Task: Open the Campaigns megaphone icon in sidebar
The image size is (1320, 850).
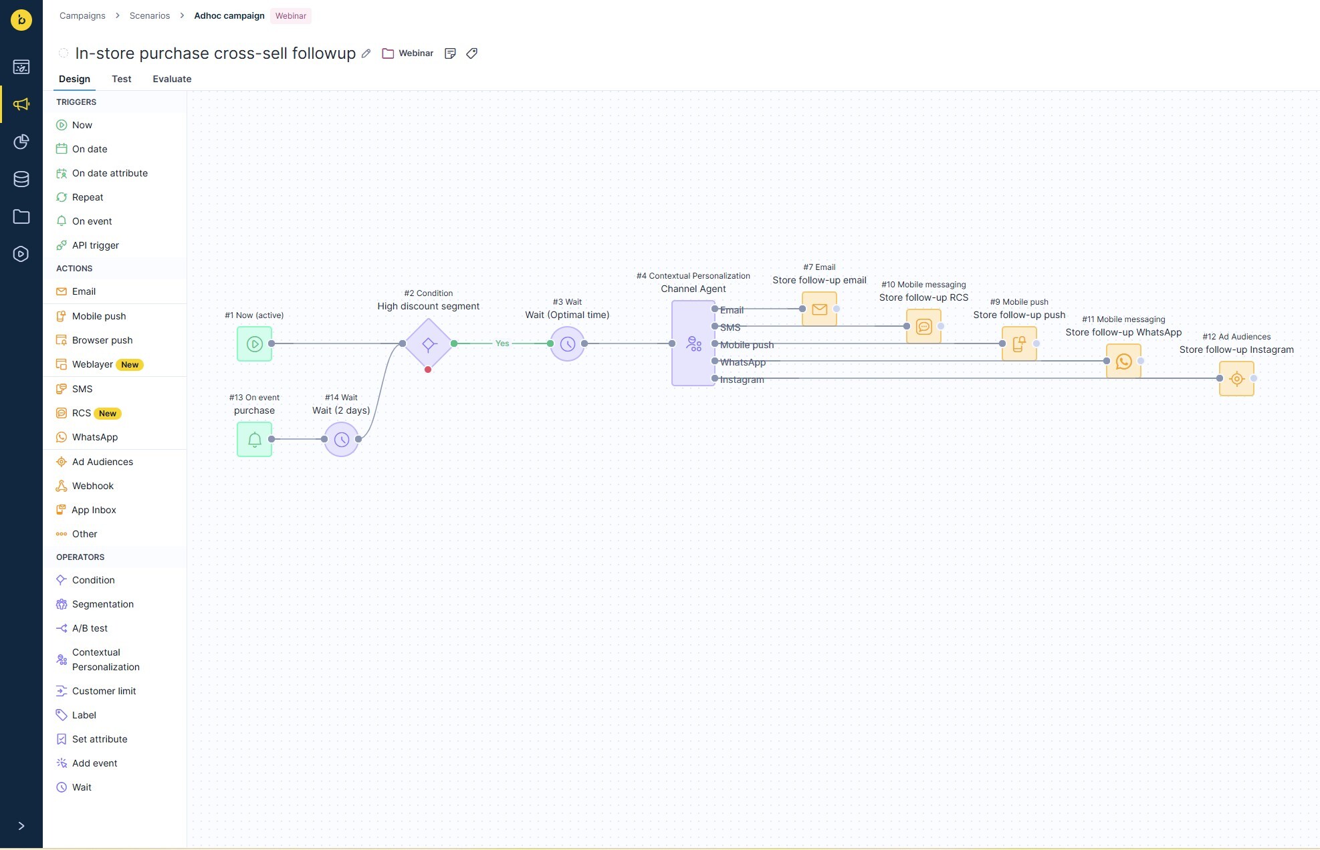Action: click(x=21, y=104)
